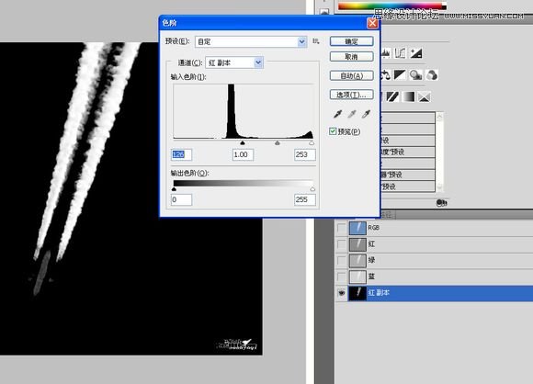The image size is (533, 384).
Task: Click the white output level slider triangle
Action: (312, 189)
